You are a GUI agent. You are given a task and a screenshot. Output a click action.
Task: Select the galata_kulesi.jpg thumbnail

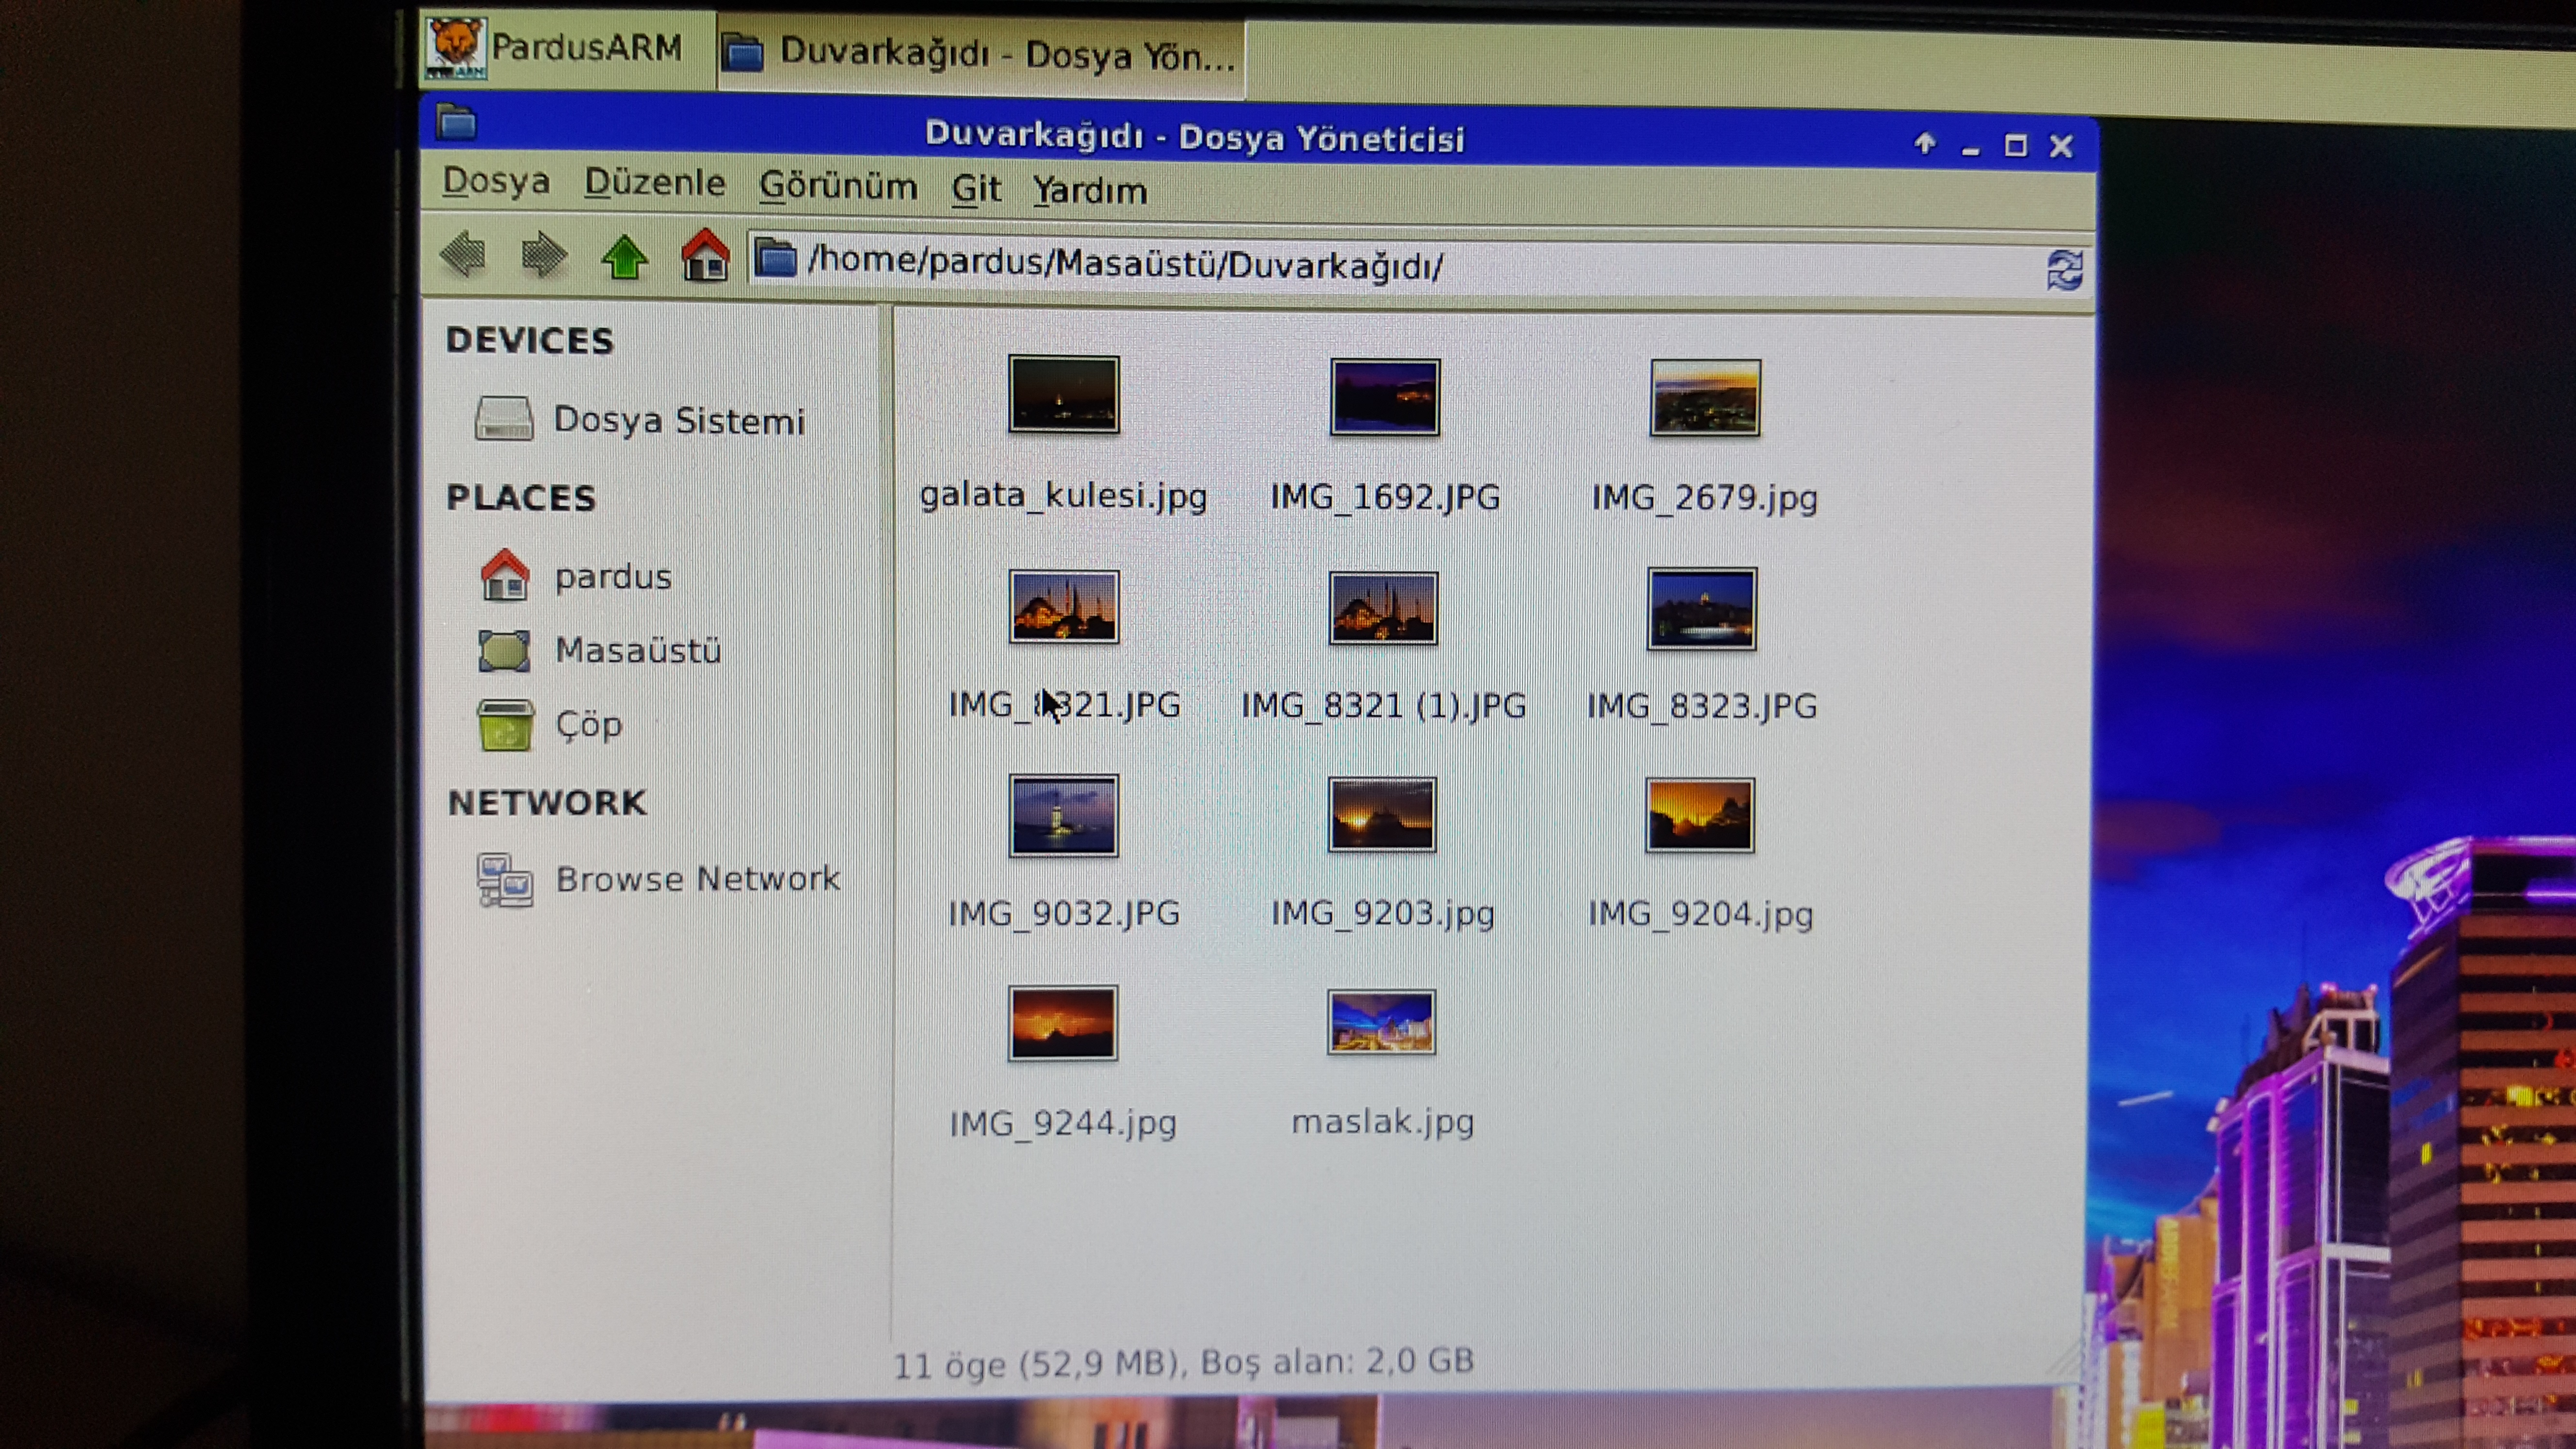[1064, 394]
